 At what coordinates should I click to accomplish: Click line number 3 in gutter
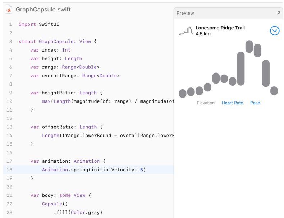click(x=10, y=41)
